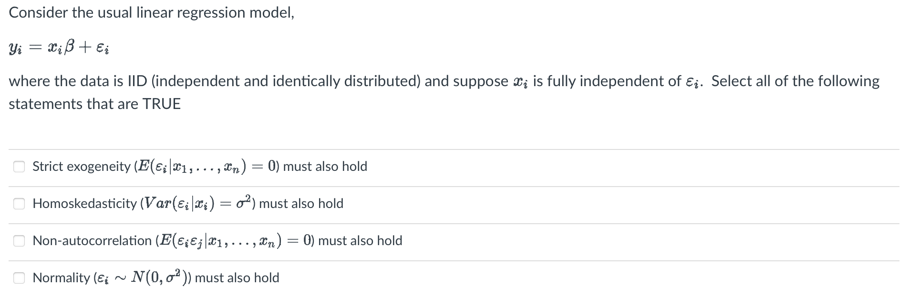Check the Strict exogeneity checkbox

click(19, 167)
